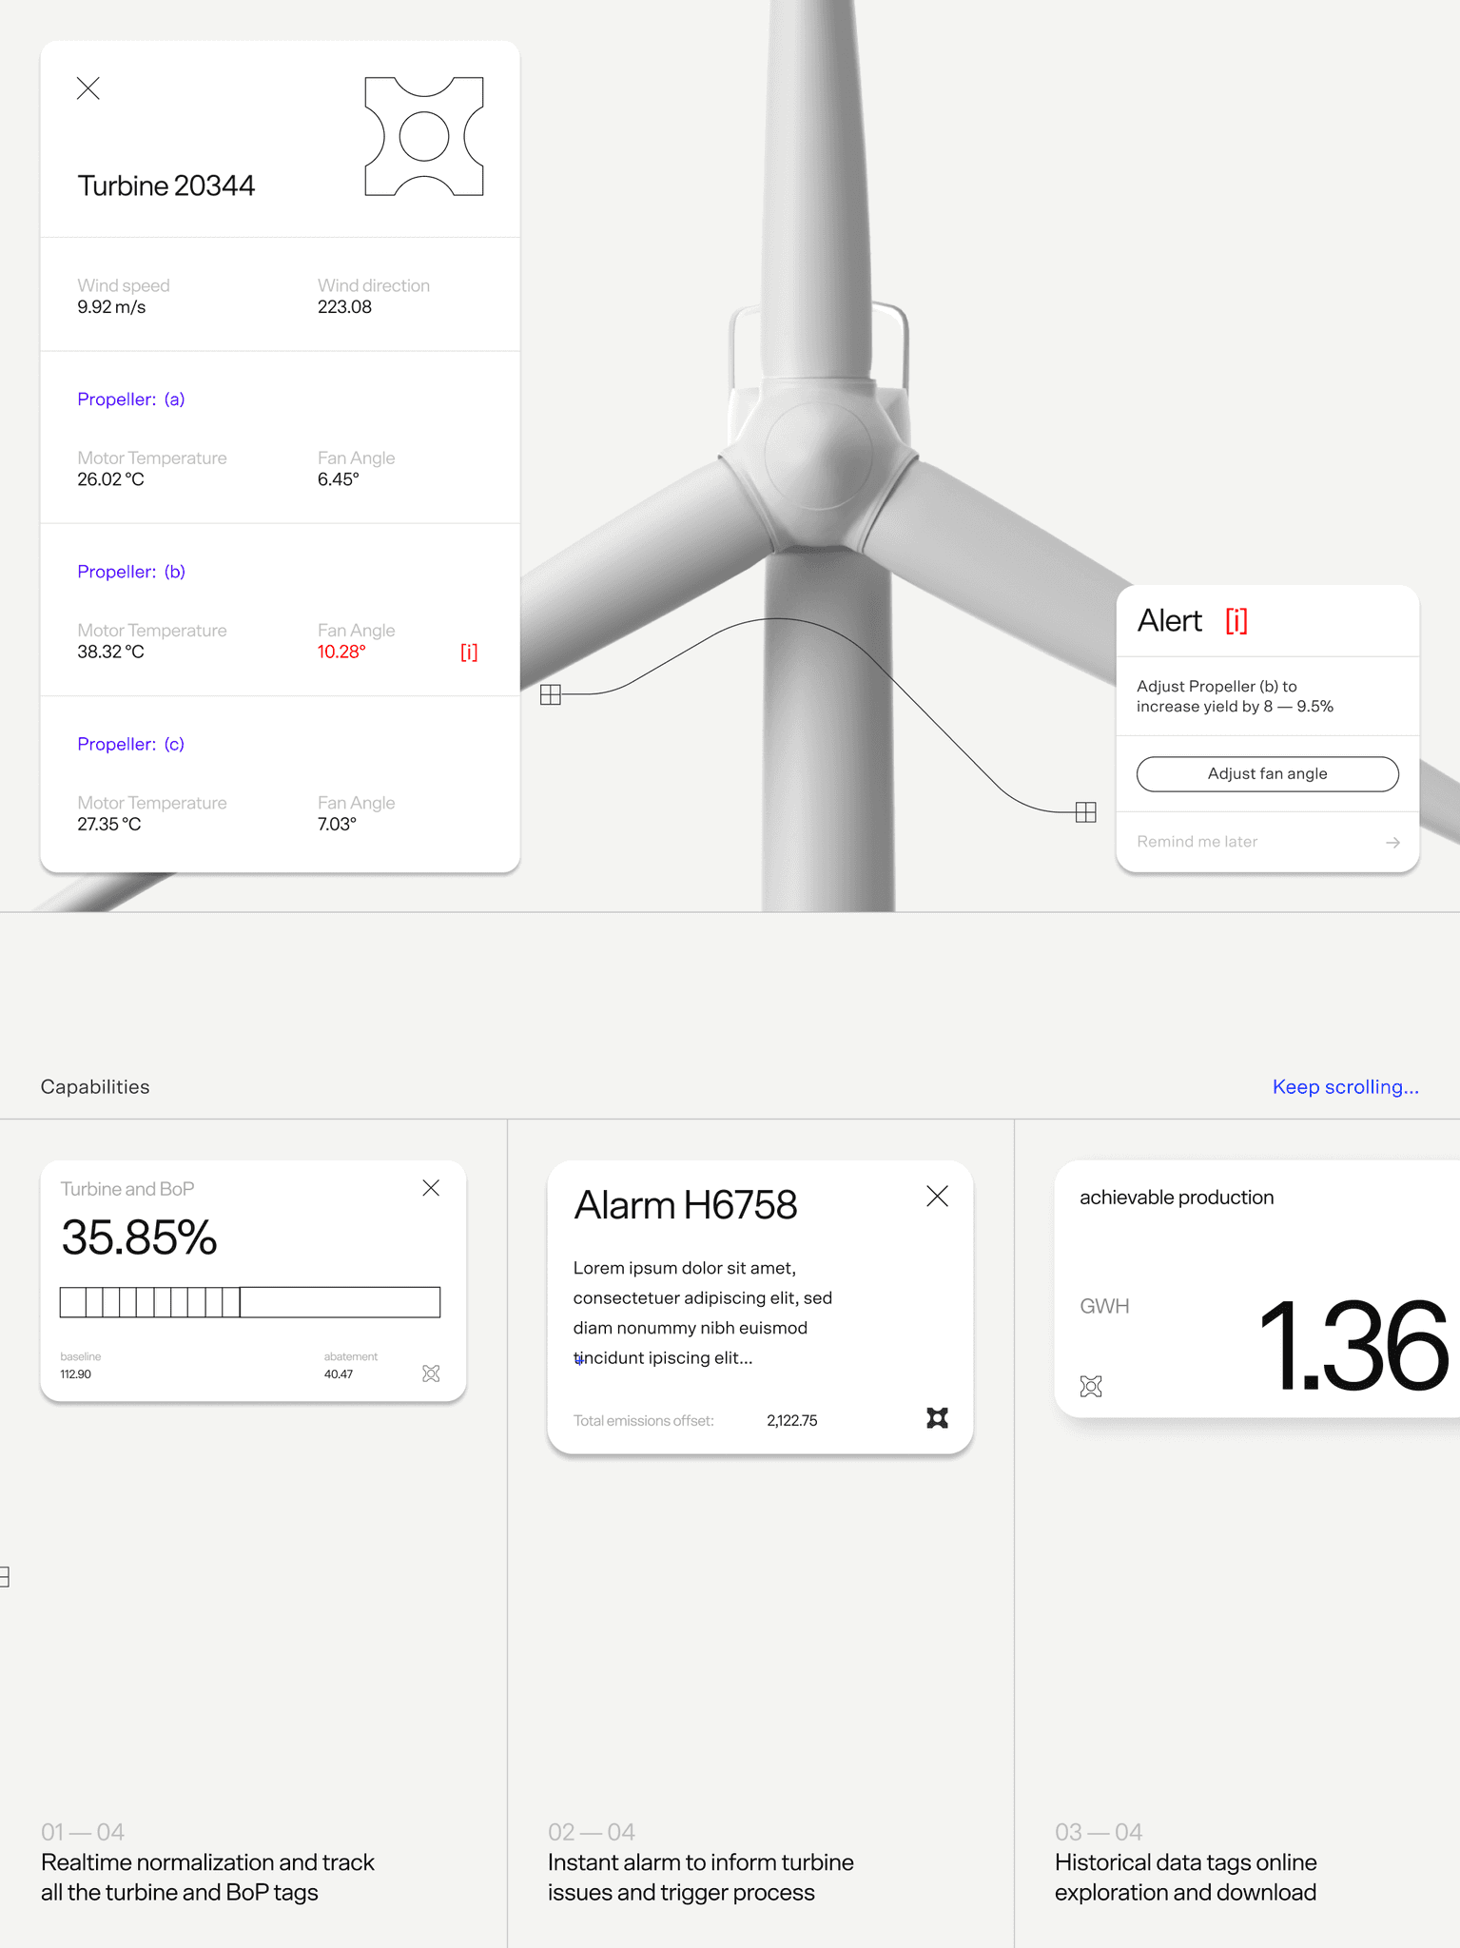Click the Adjust Propeller (b) alert message
The height and width of the screenshot is (1948, 1460).
click(x=1235, y=696)
